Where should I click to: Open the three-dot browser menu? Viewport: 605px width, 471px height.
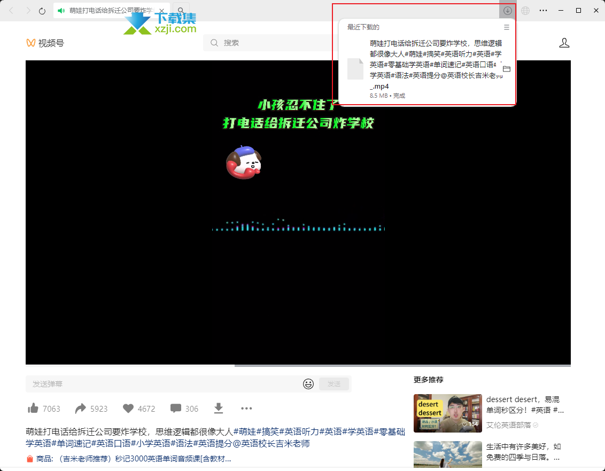pos(543,11)
